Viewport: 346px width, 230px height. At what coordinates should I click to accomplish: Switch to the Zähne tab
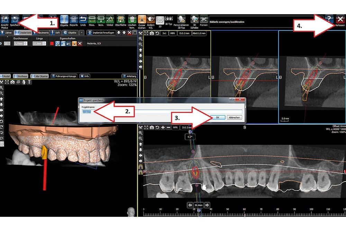(x=6, y=33)
